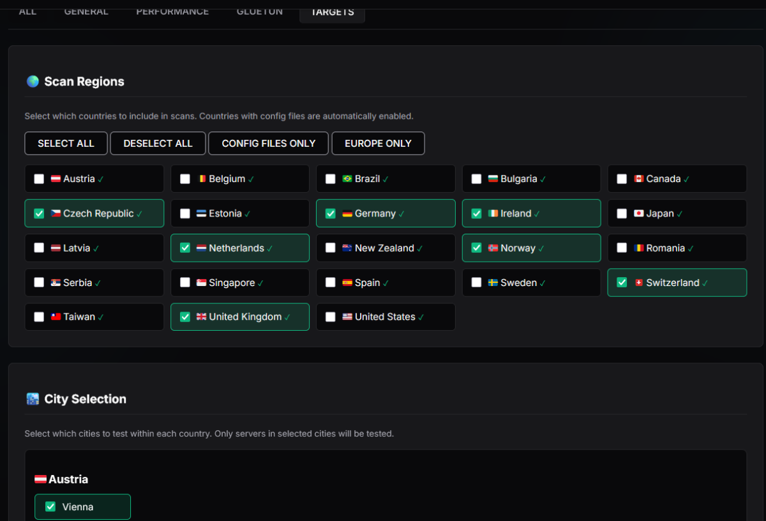
Task: Uncheck the Germany country checkbox
Action: (x=331, y=214)
